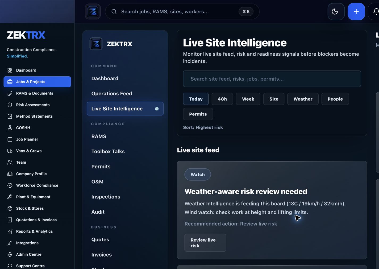Select the 48h filter chip
Screen dimensions: 379x269
(x=222, y=99)
